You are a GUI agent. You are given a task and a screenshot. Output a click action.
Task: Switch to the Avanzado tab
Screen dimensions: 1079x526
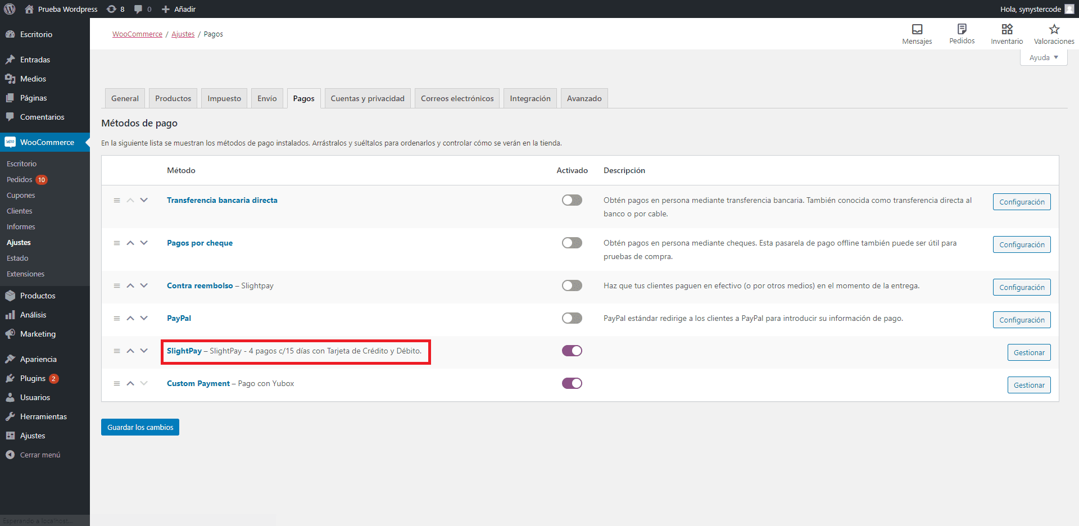[x=584, y=98]
